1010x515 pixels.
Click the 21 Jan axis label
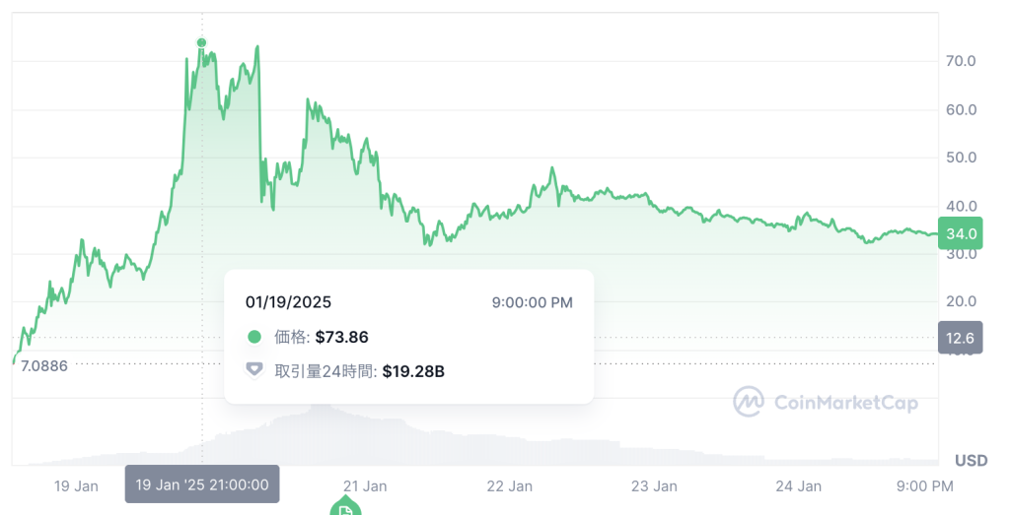point(365,485)
